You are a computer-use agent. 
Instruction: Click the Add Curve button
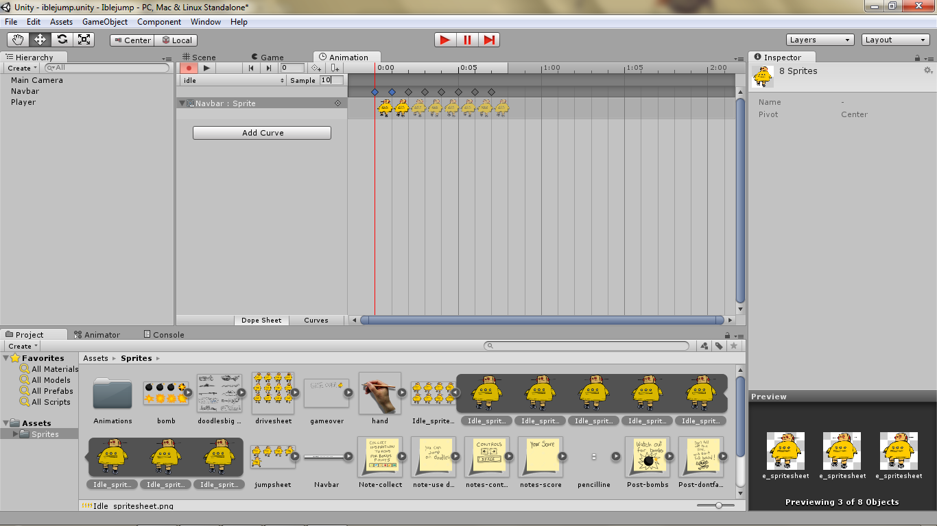(261, 133)
